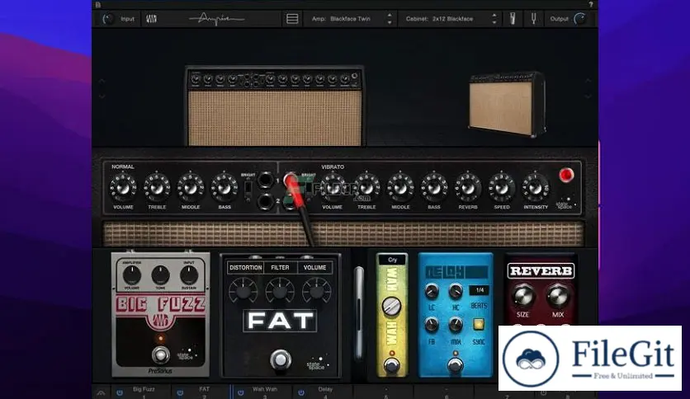Click the Output level knob in top bar
Viewport: 690px width, 399px height.
(x=581, y=19)
